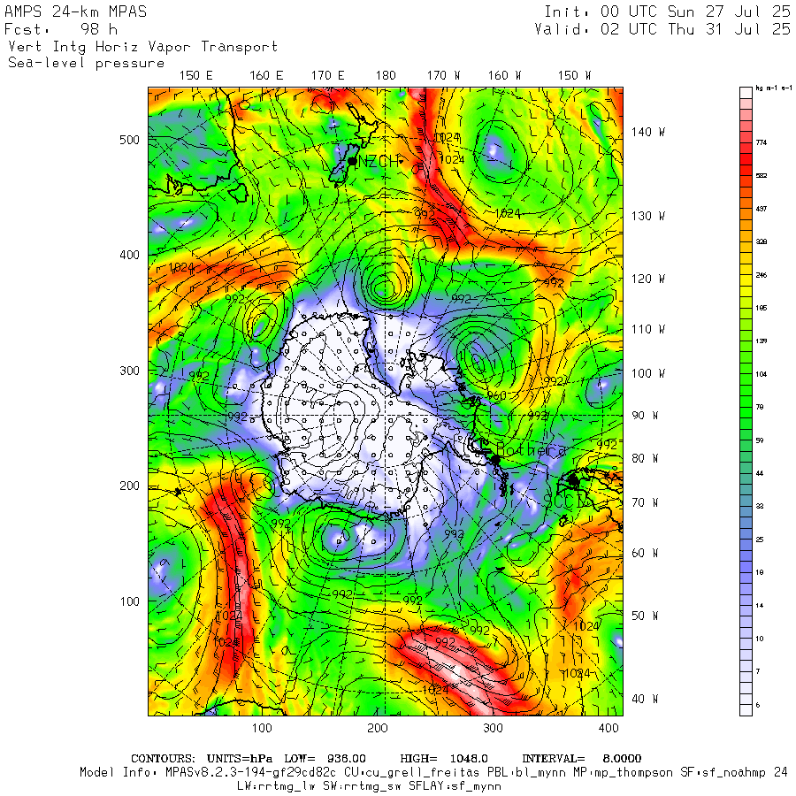Click the 'AMPS 24-km MPAS' title text
This screenshot has width=796, height=796.
click(x=76, y=11)
